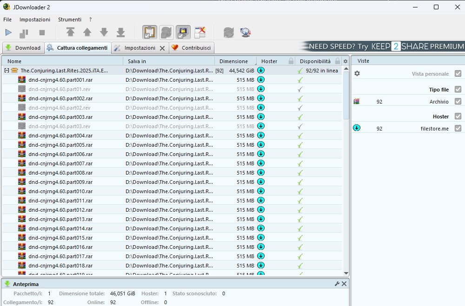465x306 pixels.
Task: Open the File menu
Action: pyautogui.click(x=7, y=20)
